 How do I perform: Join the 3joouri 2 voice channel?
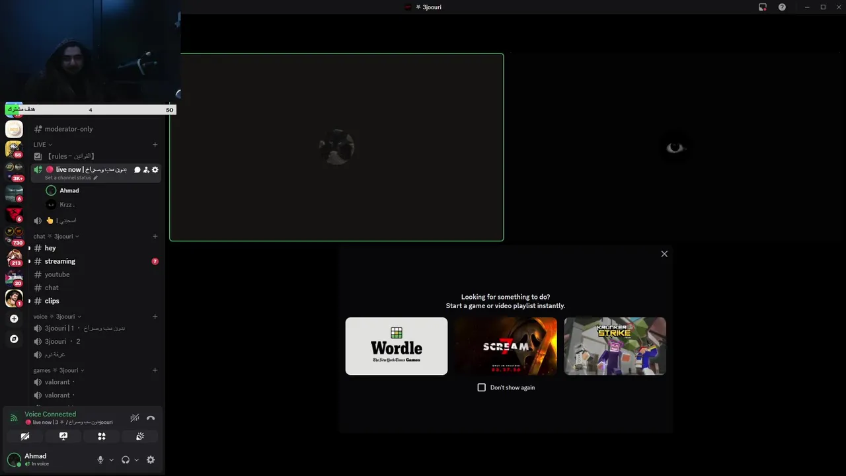[x=96, y=341]
